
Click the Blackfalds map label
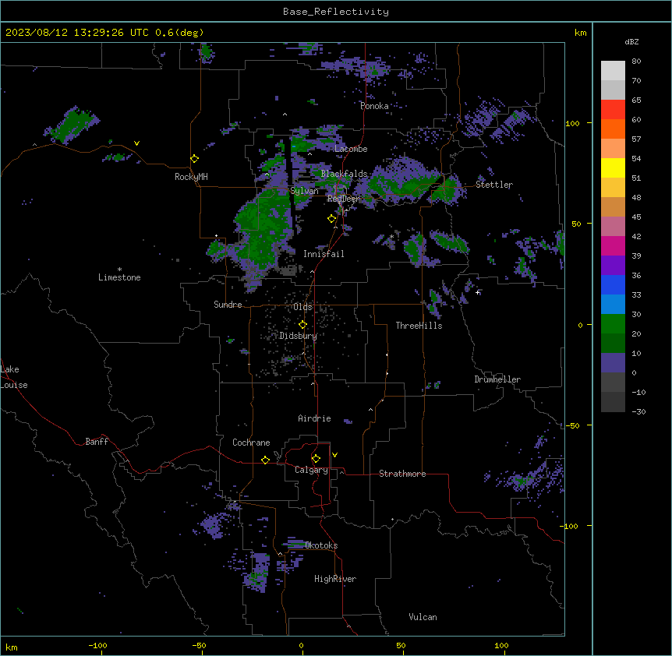(344, 174)
